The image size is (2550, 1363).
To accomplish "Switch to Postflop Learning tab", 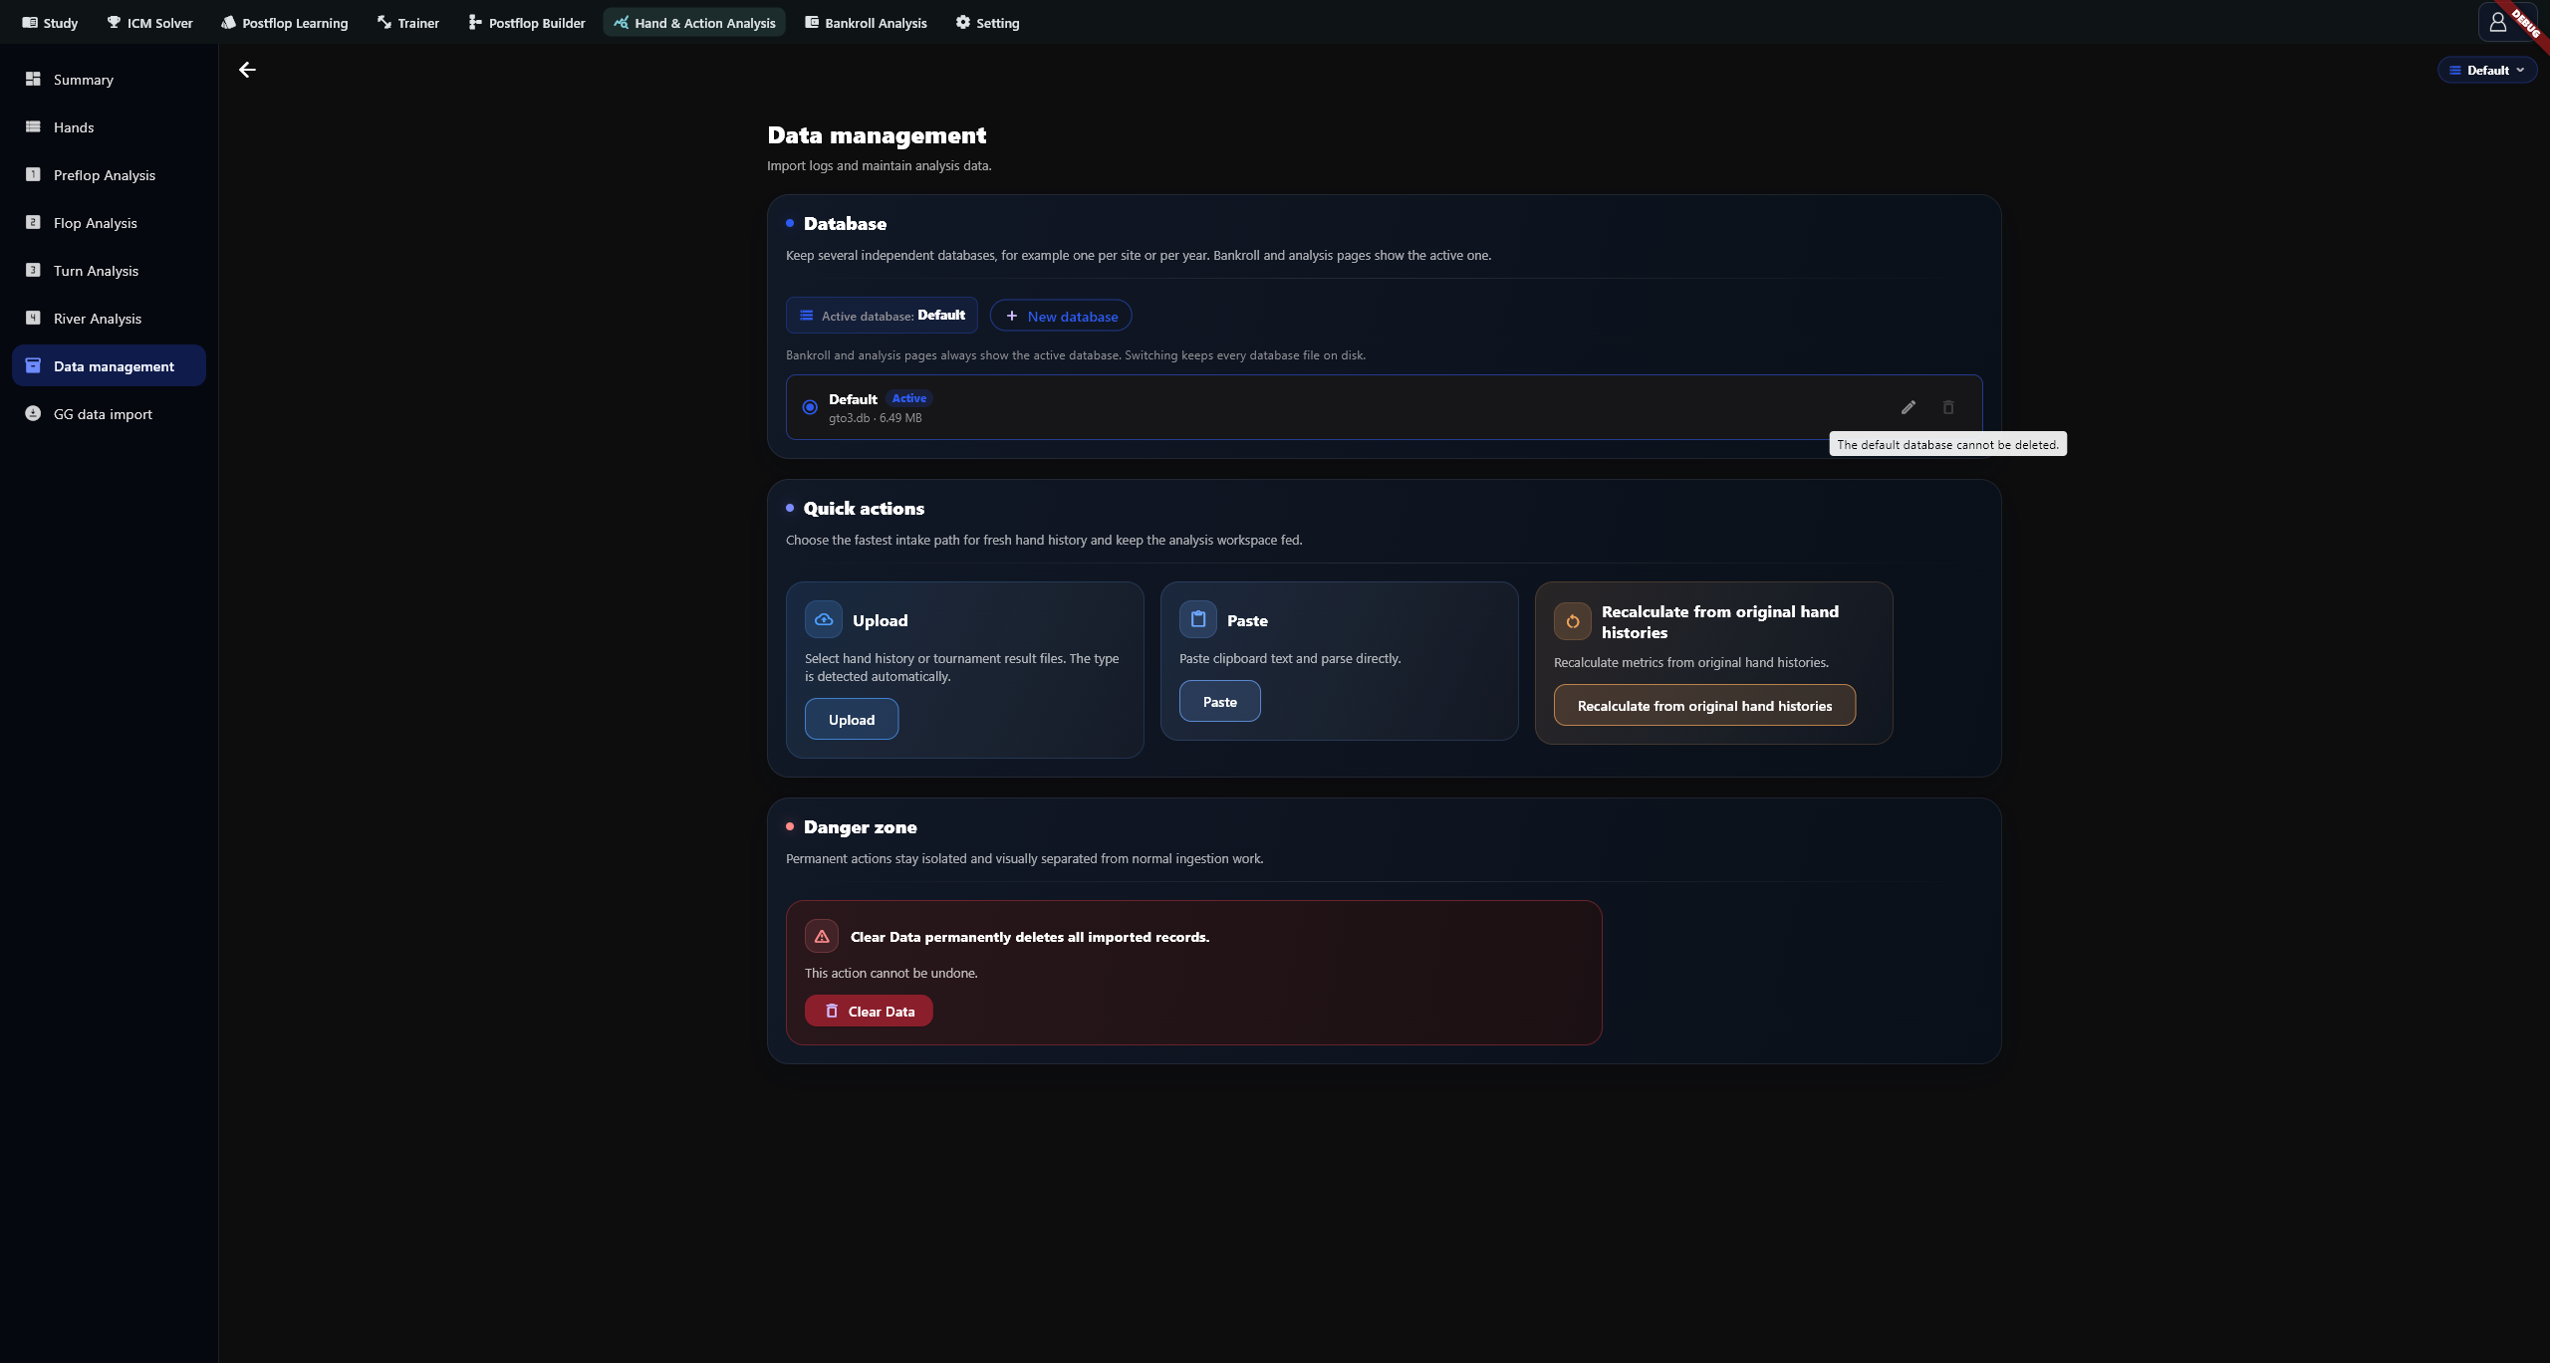I will [x=285, y=22].
